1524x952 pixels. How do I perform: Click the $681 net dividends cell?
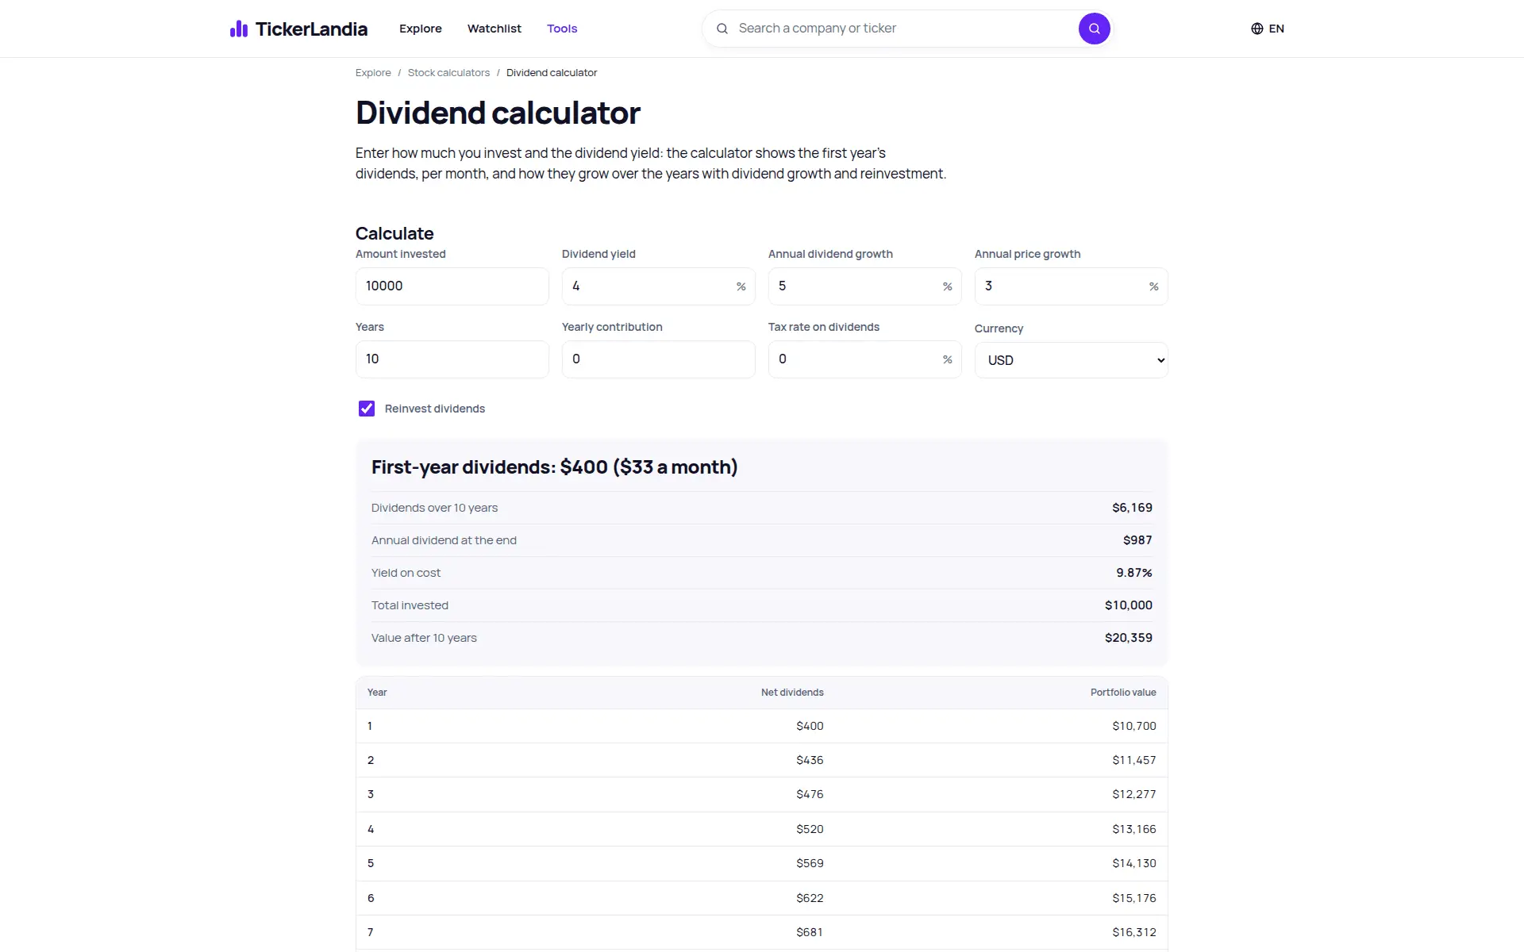tap(810, 932)
